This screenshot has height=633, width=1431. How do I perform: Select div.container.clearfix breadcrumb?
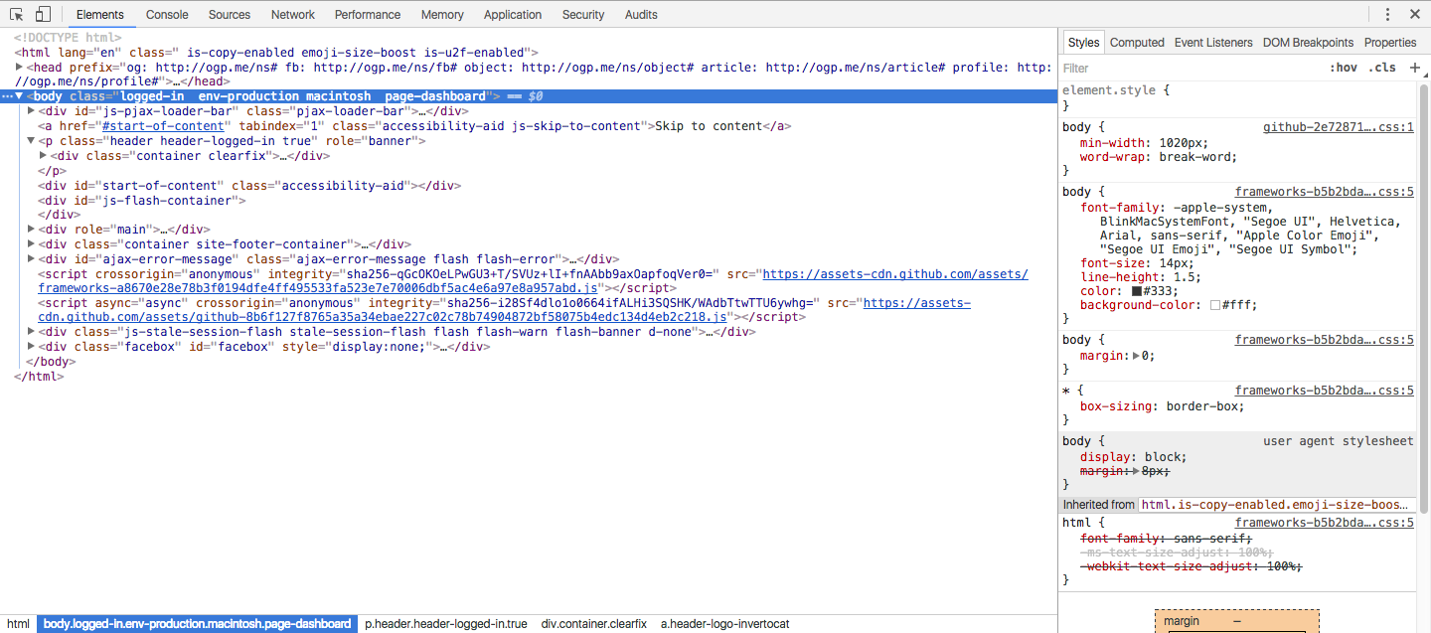point(594,624)
